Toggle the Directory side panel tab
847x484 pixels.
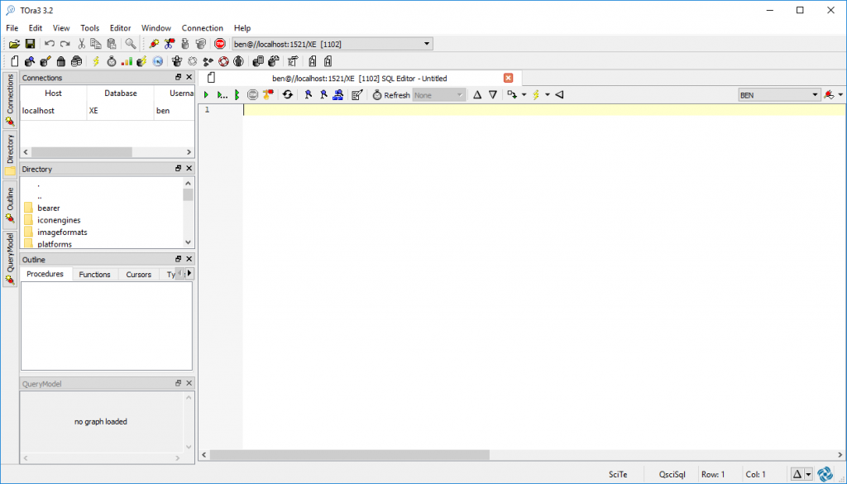coord(10,153)
